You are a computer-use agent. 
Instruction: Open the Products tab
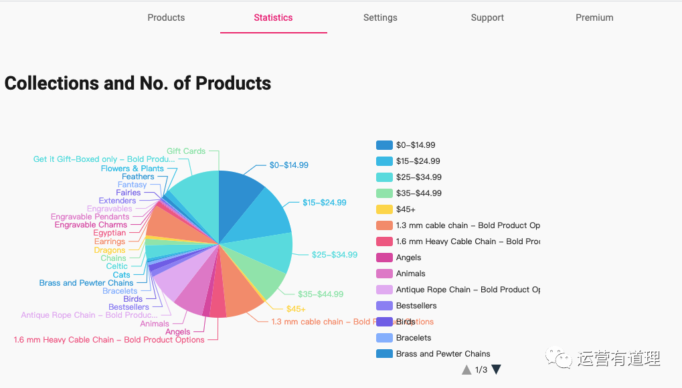click(x=166, y=17)
